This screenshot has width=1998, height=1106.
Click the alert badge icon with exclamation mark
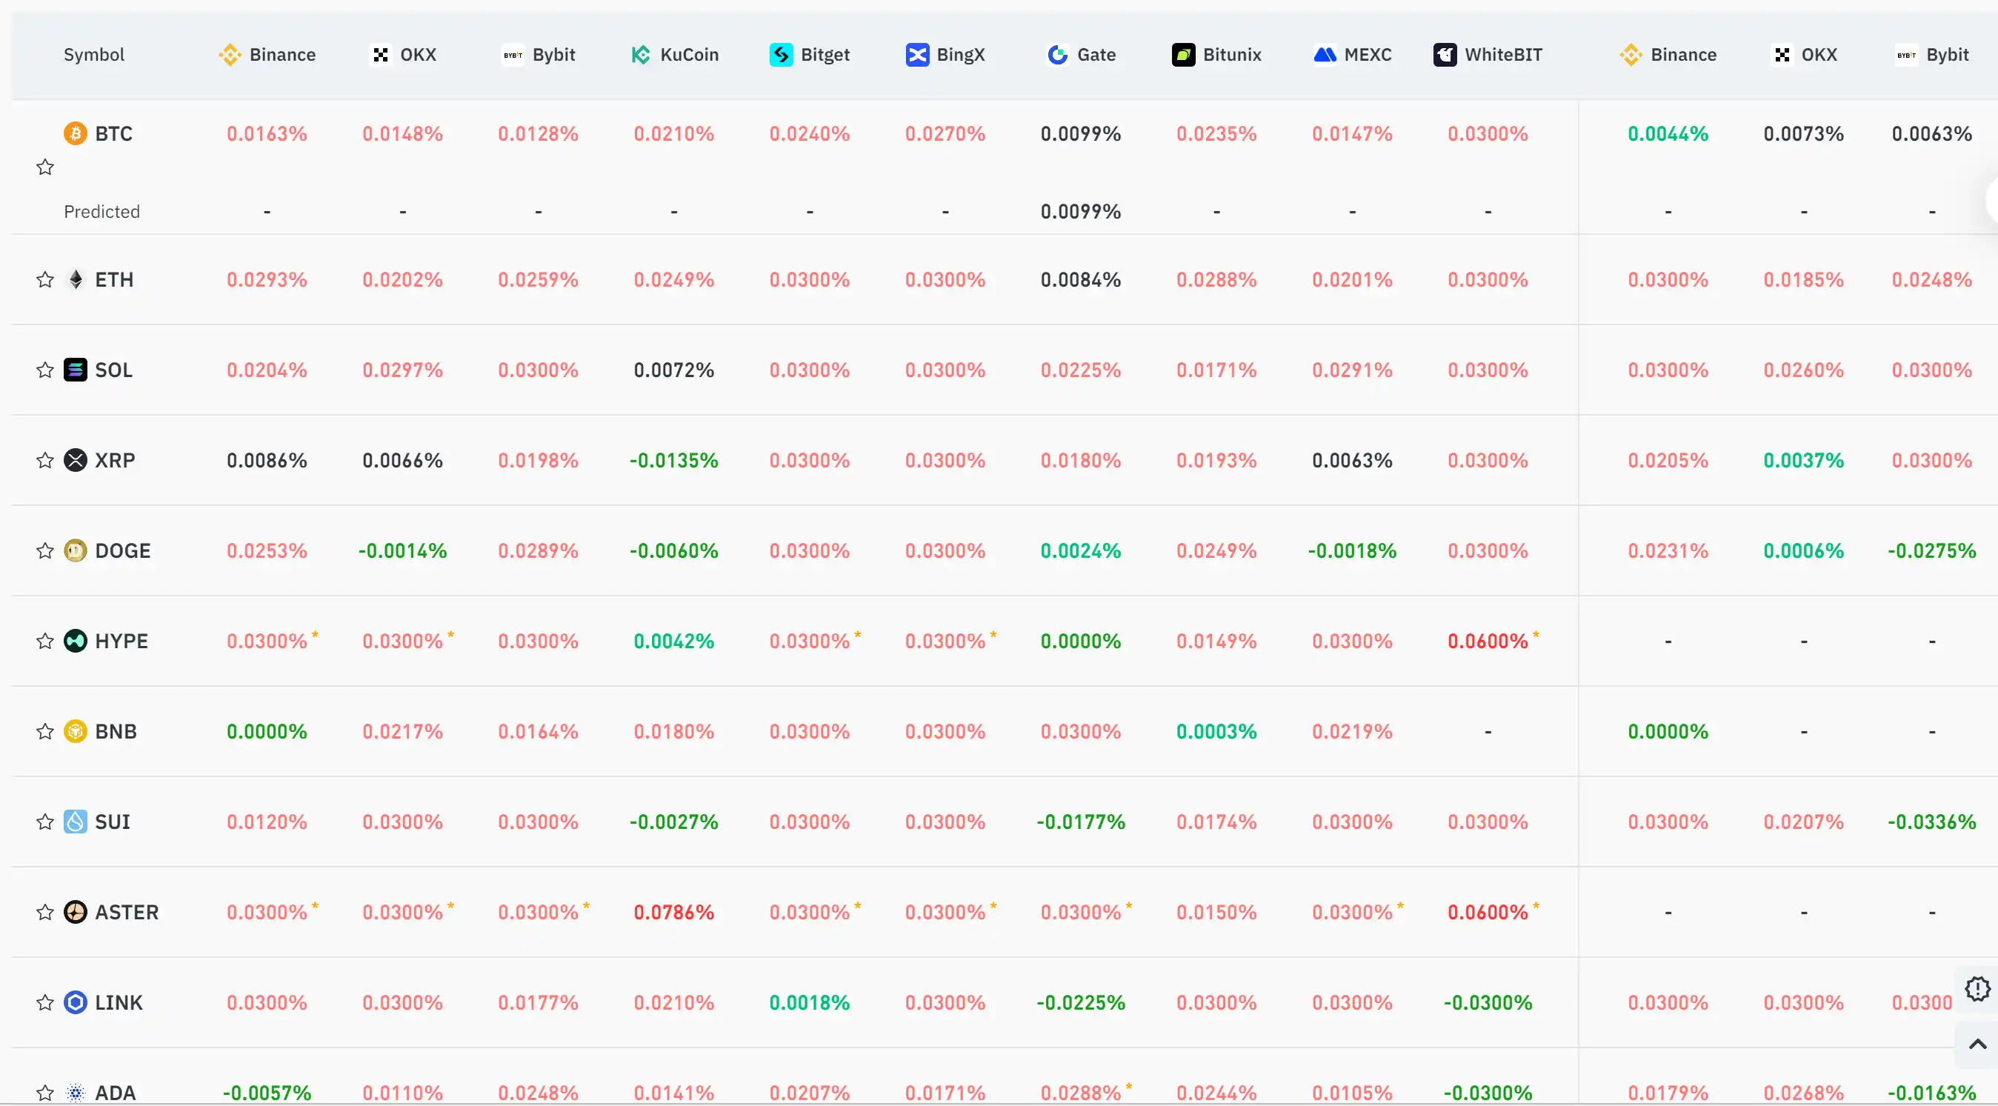[1977, 989]
